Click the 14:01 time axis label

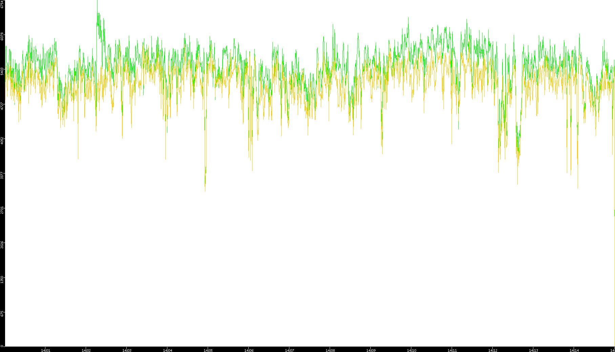coord(45,350)
